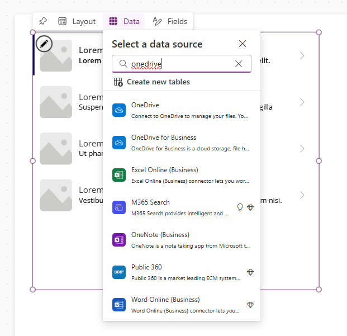Click the gallery edit pencil icon
The height and width of the screenshot is (336, 347).
44,44
